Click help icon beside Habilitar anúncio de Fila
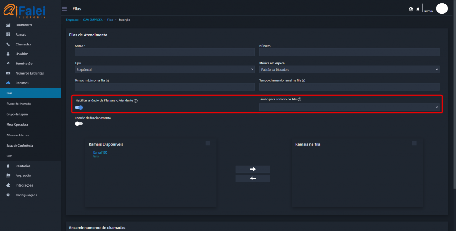The width and height of the screenshot is (456, 231). (x=136, y=101)
